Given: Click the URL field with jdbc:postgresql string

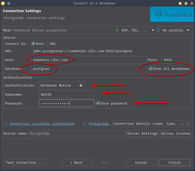Looking at the screenshot, I should [110, 51].
